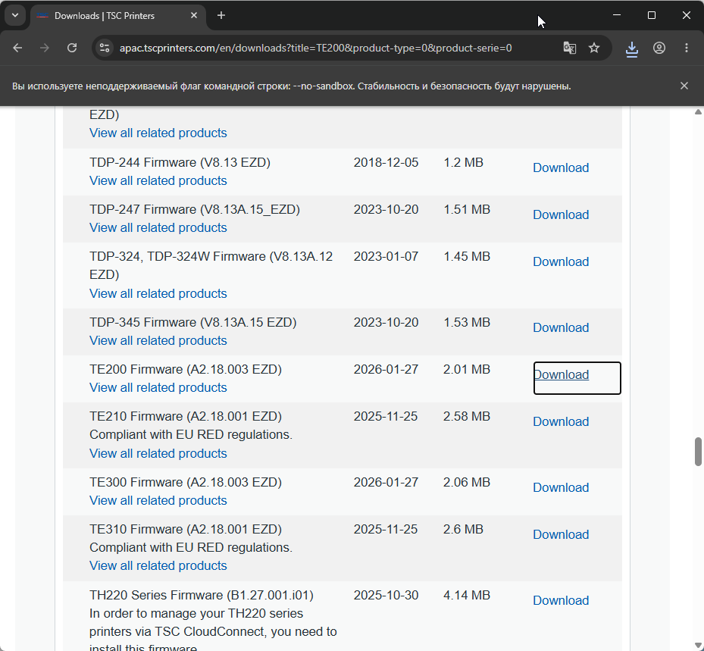
Task: Open the browser downloads icon
Action: 632,49
